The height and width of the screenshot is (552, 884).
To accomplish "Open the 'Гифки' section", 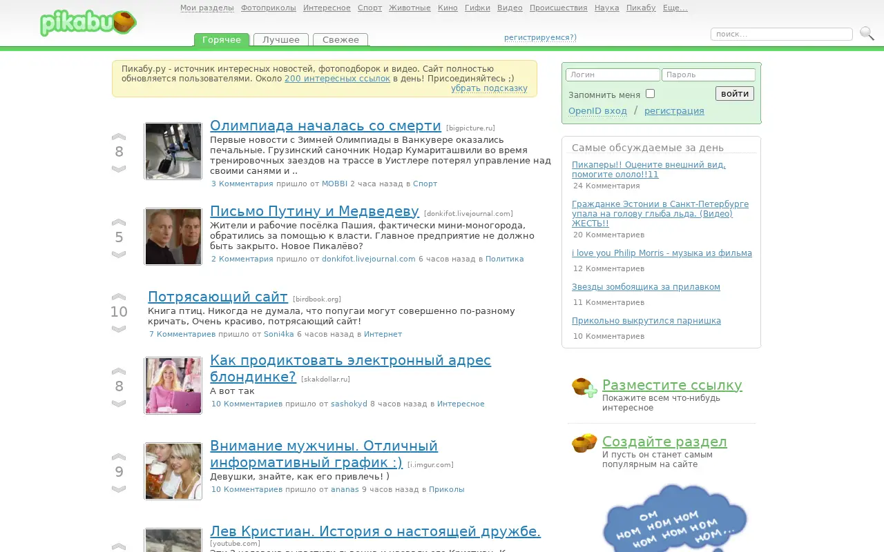I will point(478,8).
